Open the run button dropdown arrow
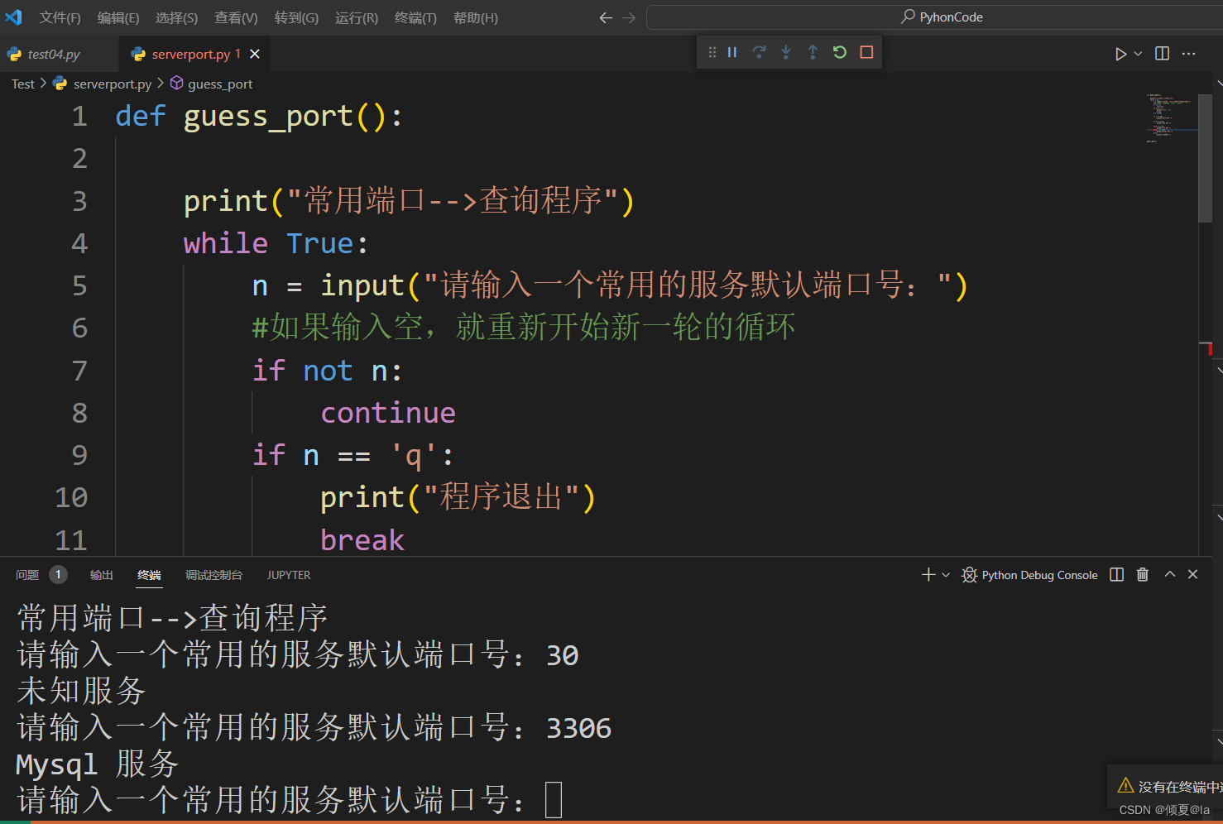1223x824 pixels. tap(1139, 54)
